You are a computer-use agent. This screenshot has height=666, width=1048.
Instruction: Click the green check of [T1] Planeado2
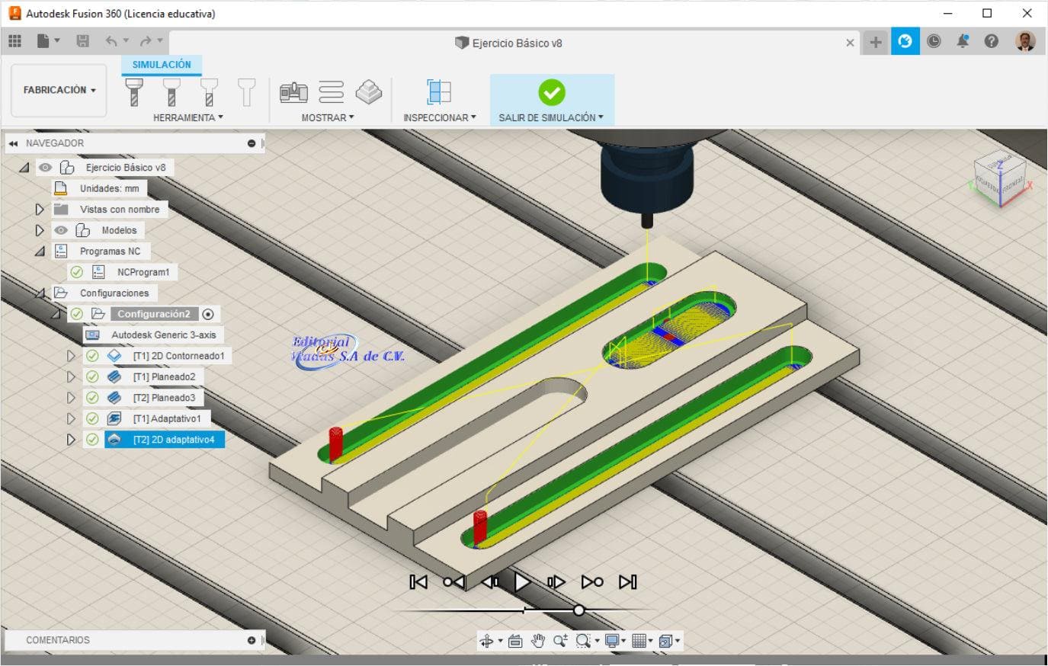92,376
